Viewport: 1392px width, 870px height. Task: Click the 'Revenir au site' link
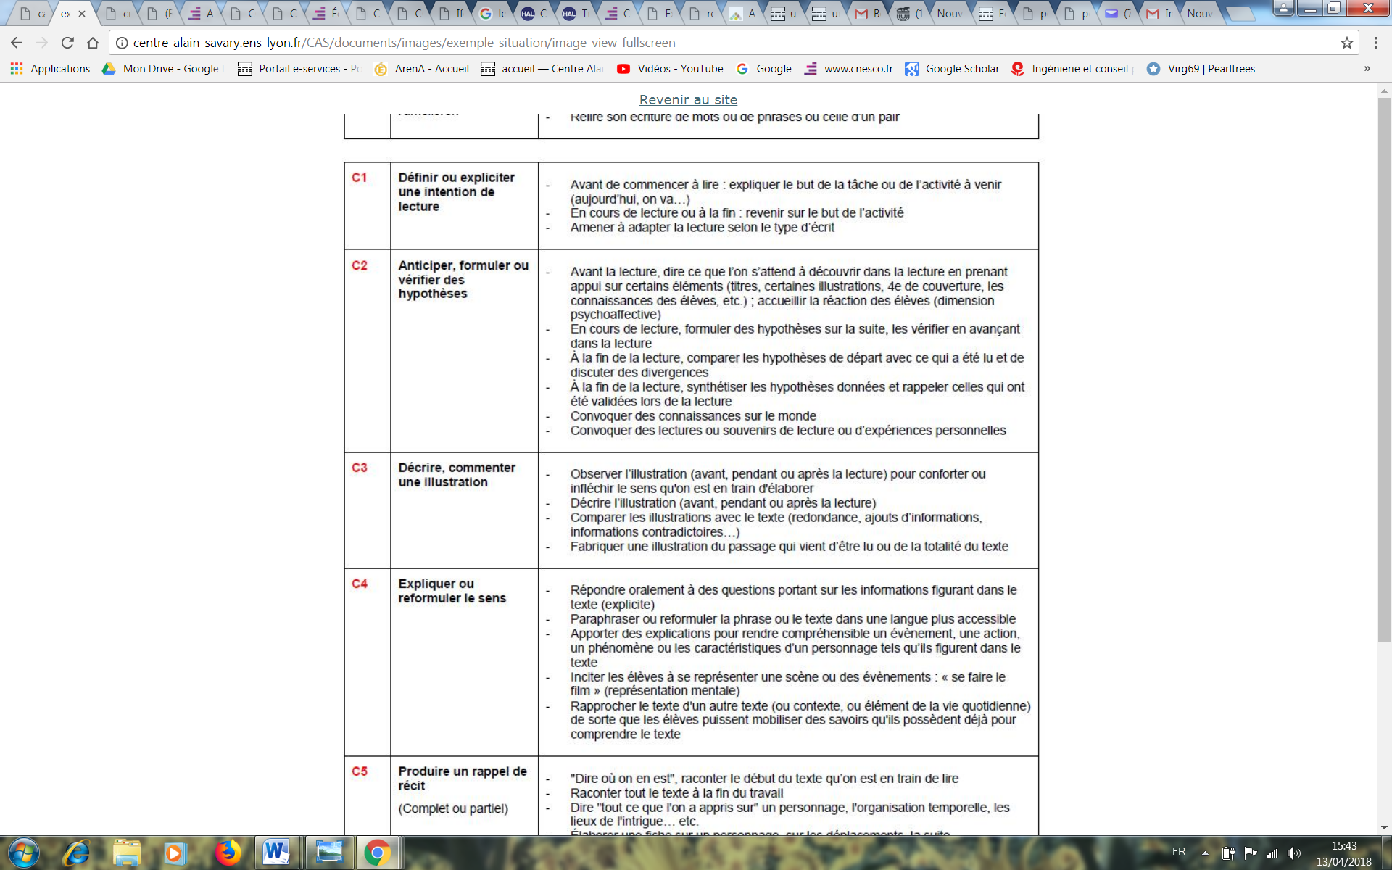(x=688, y=99)
